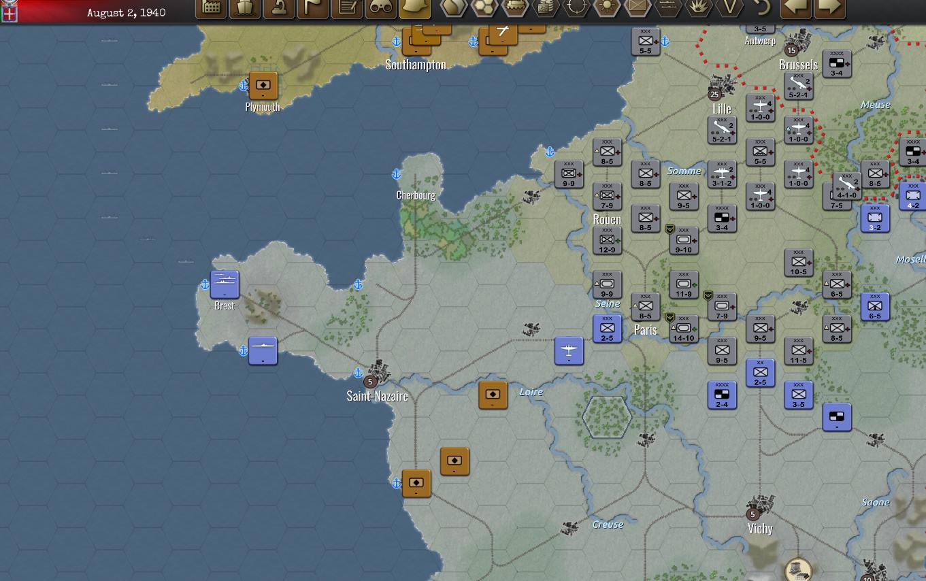Open the ship convoy panel

point(245,8)
